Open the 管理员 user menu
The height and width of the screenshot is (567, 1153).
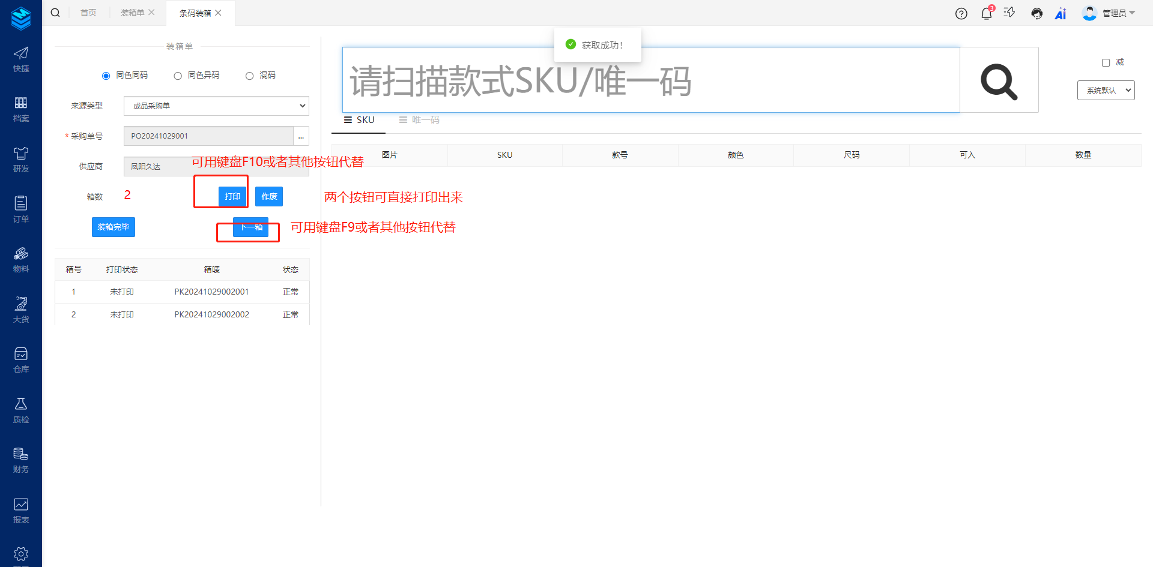[1108, 13]
